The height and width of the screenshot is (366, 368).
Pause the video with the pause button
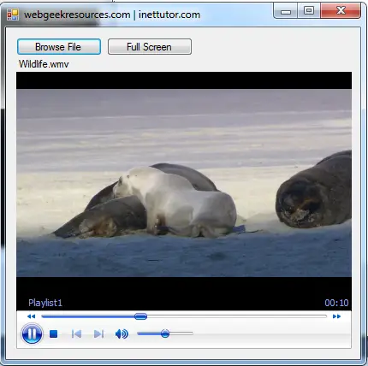pyautogui.click(x=32, y=334)
